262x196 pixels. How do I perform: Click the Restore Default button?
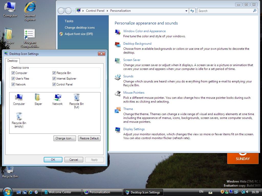[89, 138]
